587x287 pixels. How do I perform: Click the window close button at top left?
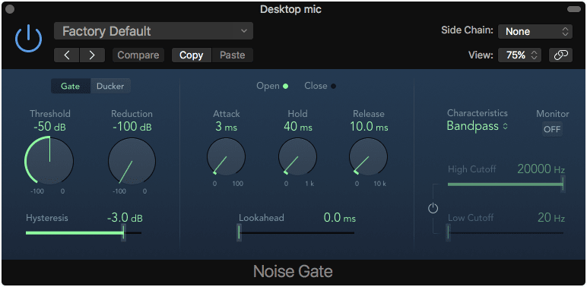click(10, 9)
